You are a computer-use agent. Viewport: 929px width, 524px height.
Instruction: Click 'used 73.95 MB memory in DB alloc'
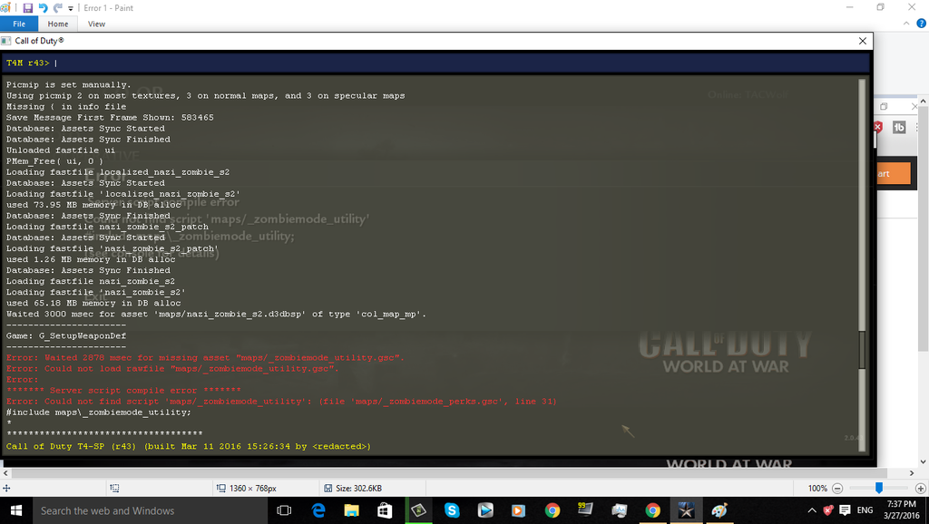click(93, 205)
